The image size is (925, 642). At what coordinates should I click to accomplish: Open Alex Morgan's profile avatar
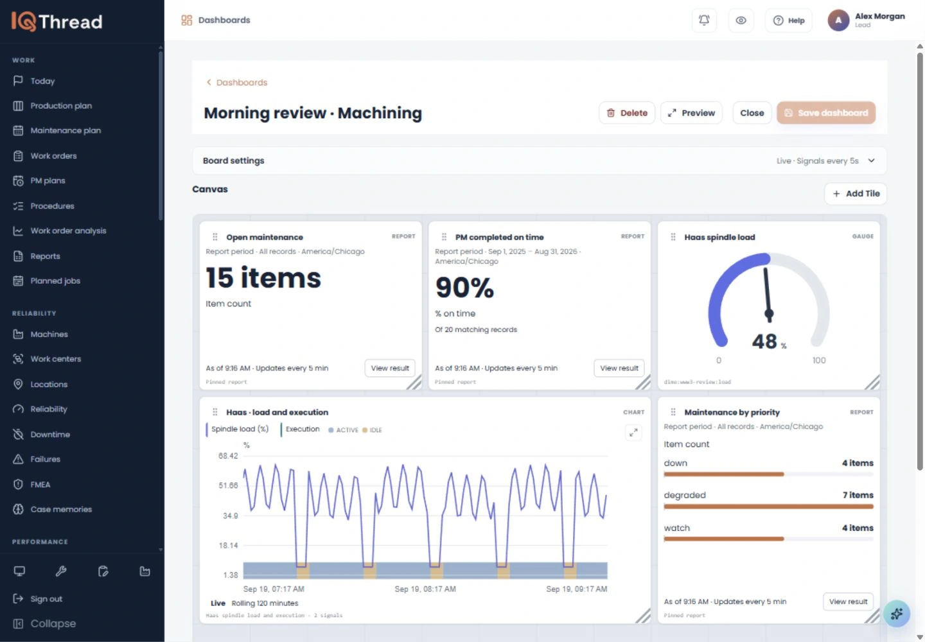[x=838, y=21]
